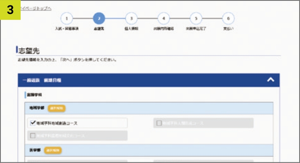Click the マイページトップへ link

click(x=36, y=8)
